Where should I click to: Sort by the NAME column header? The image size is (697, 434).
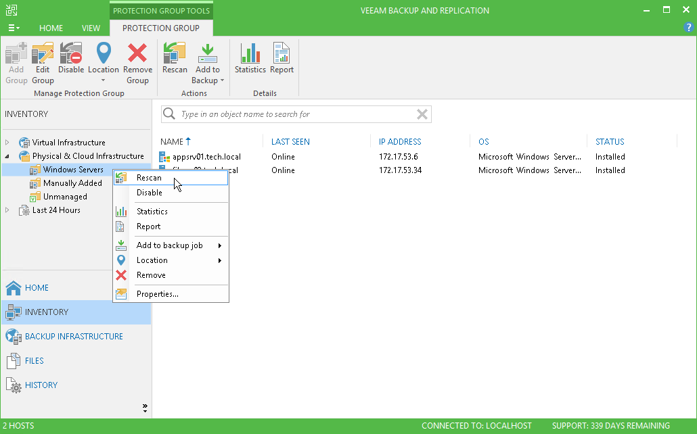[172, 142]
